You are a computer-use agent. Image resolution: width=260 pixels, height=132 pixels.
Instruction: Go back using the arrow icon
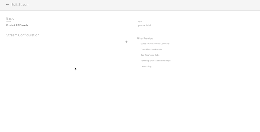coord(8,5)
